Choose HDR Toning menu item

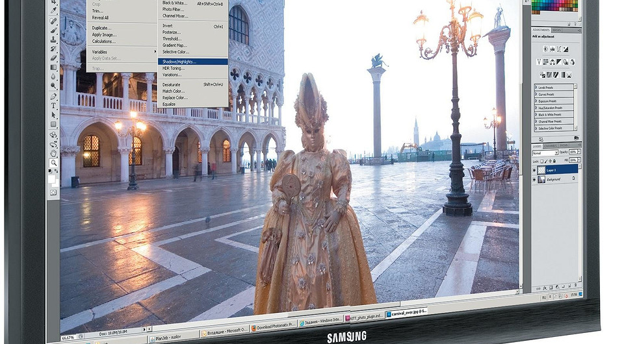174,68
